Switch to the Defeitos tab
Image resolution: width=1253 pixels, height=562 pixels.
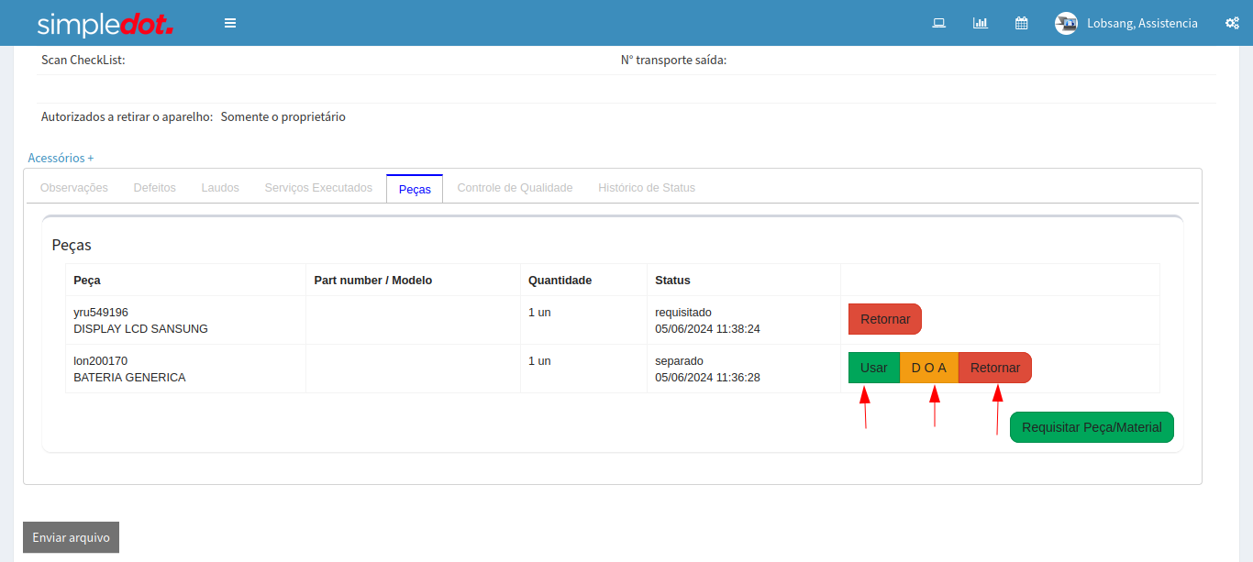(154, 188)
